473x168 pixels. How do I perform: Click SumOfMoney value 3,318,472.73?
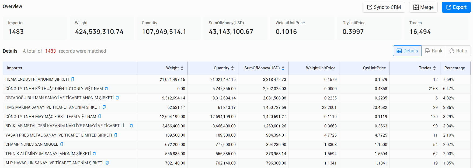click(274, 80)
